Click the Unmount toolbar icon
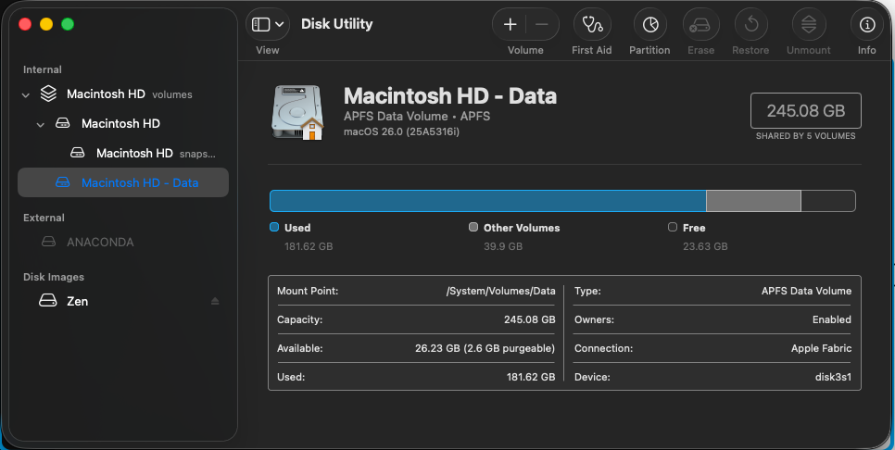This screenshot has height=450, width=895. pyautogui.click(x=809, y=25)
